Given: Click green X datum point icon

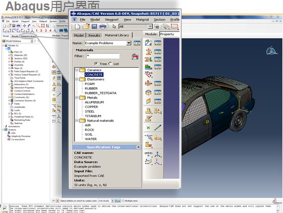Looking at the screenshot, I should pos(148,128).
